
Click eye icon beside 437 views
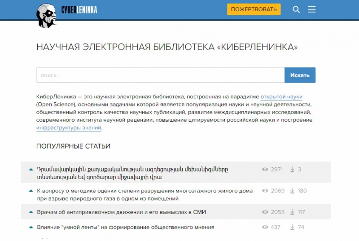click(265, 227)
